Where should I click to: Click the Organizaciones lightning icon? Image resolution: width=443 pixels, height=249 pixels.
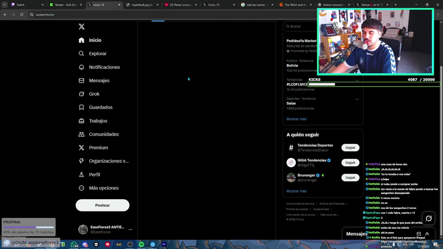point(81,161)
